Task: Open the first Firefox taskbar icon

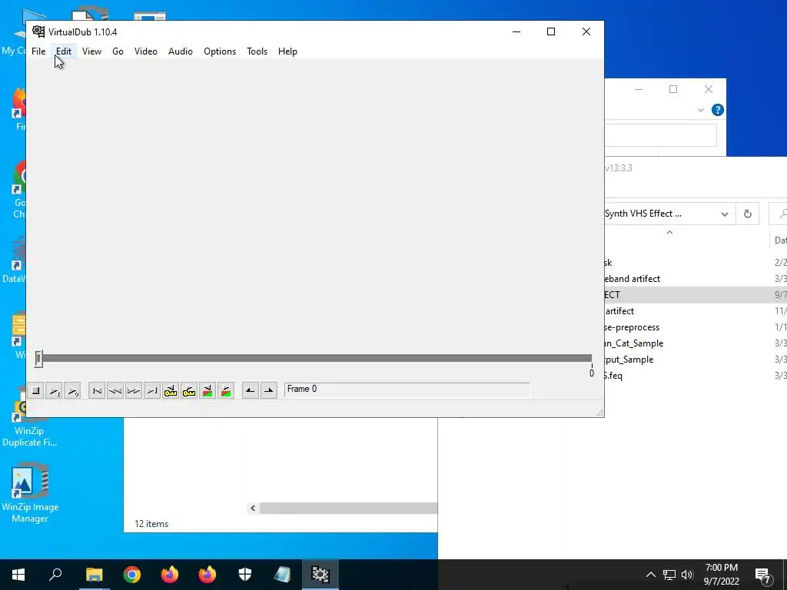Action: [170, 575]
